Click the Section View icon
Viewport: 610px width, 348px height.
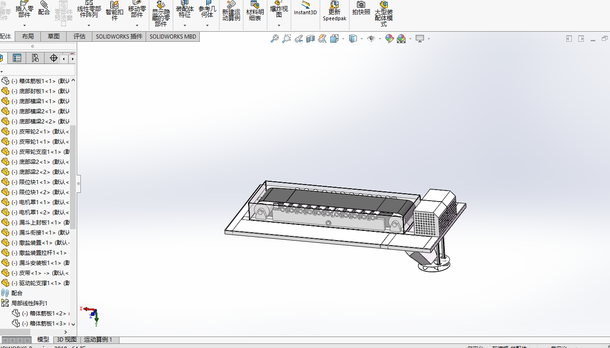(311, 39)
